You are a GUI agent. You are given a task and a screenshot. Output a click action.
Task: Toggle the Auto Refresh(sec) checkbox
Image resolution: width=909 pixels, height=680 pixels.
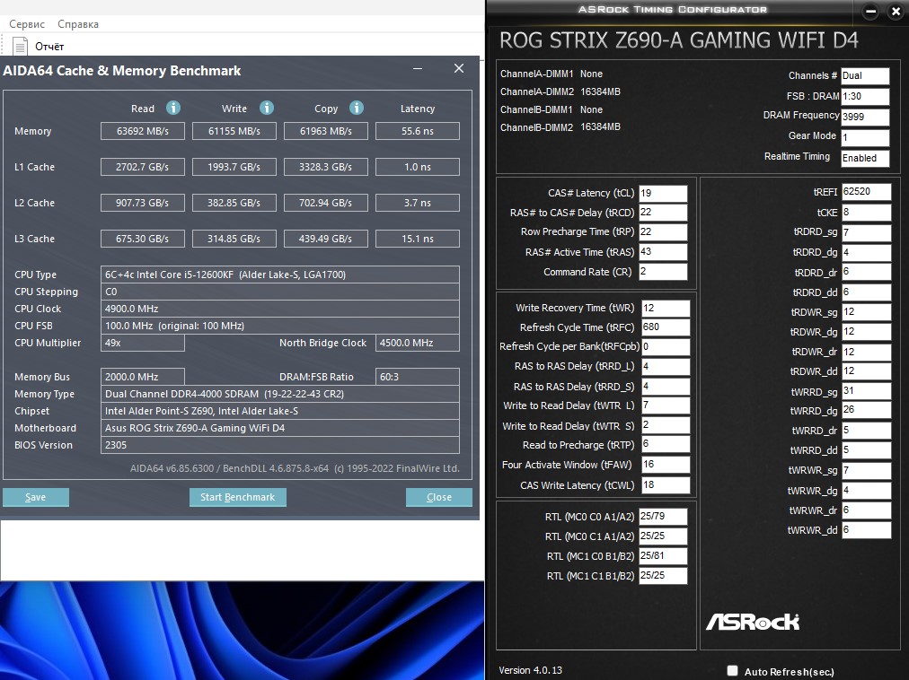coord(733,670)
